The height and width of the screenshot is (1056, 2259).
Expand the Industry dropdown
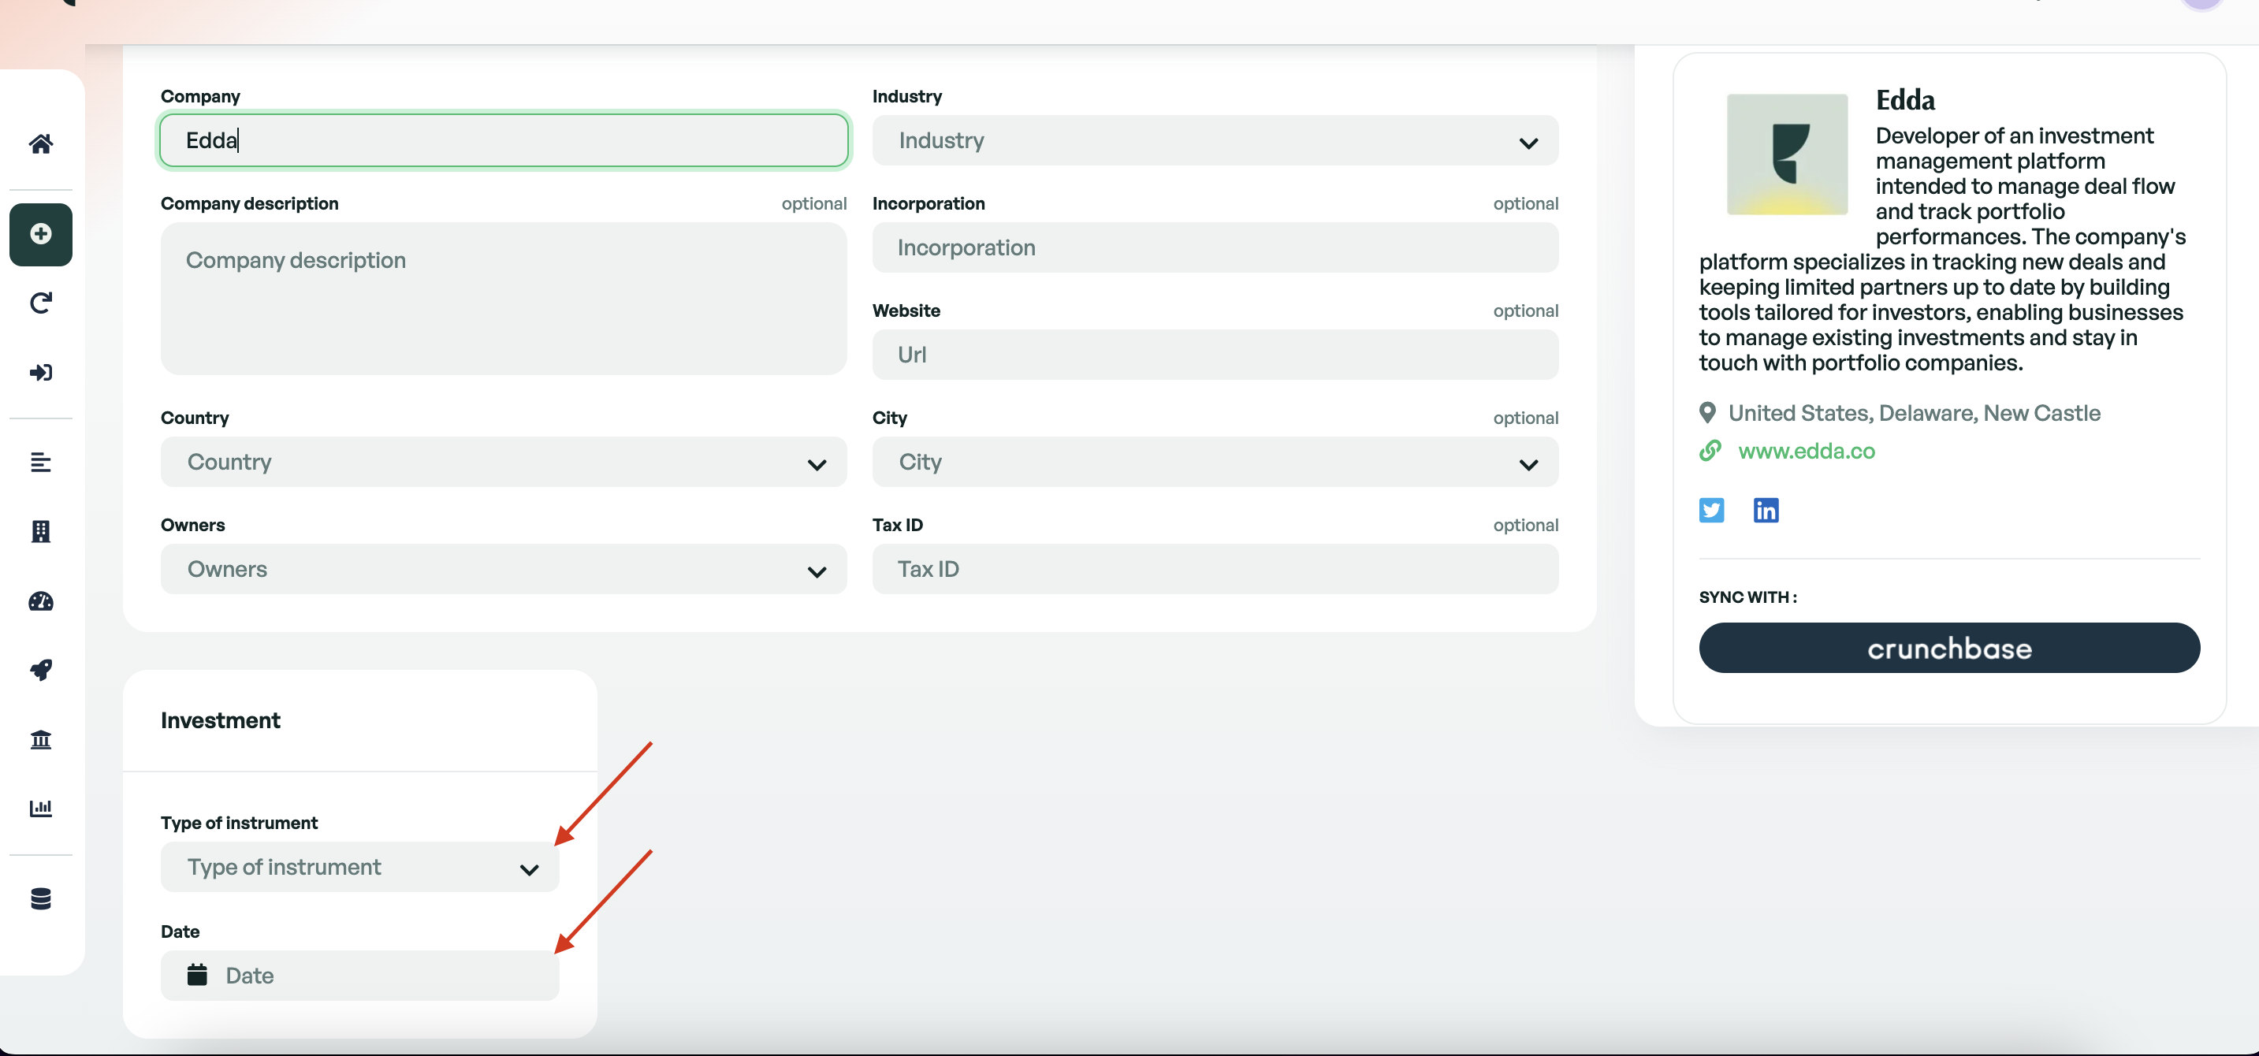(x=1215, y=140)
